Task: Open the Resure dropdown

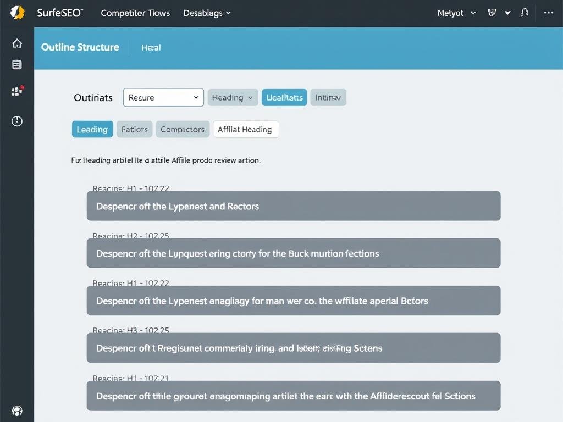Action: point(163,97)
